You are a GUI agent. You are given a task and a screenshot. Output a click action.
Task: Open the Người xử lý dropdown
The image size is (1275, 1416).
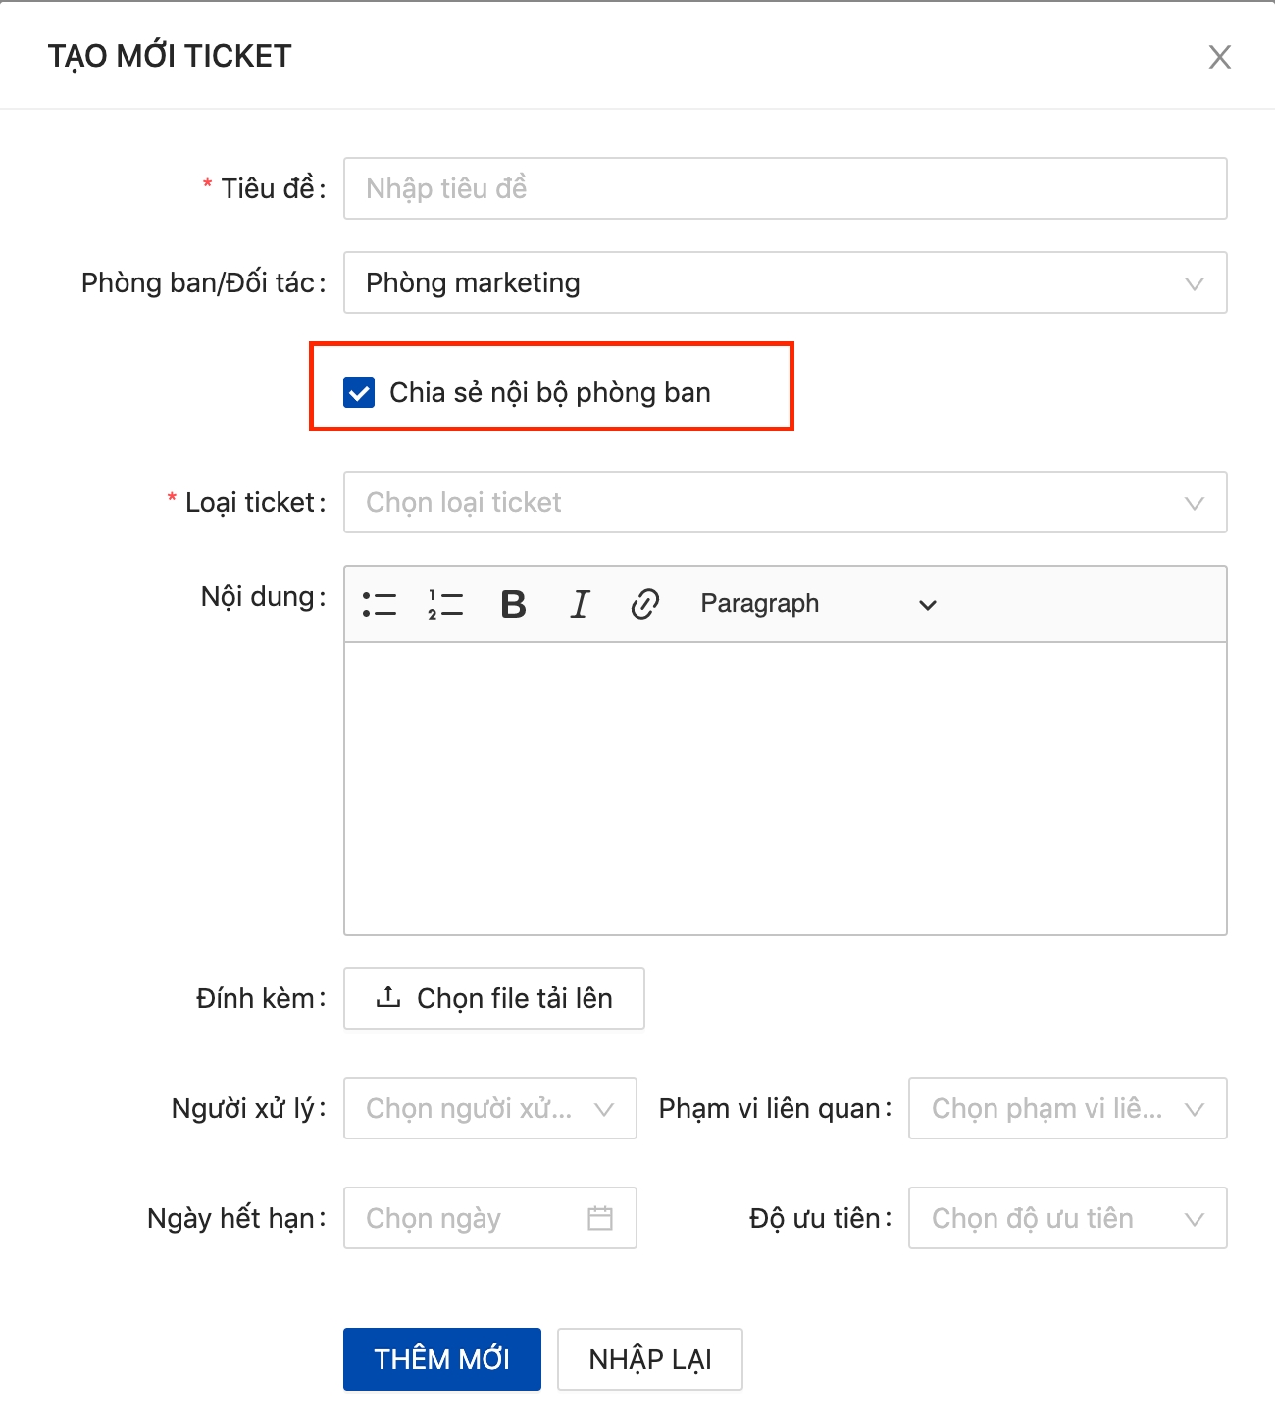[x=489, y=1108]
